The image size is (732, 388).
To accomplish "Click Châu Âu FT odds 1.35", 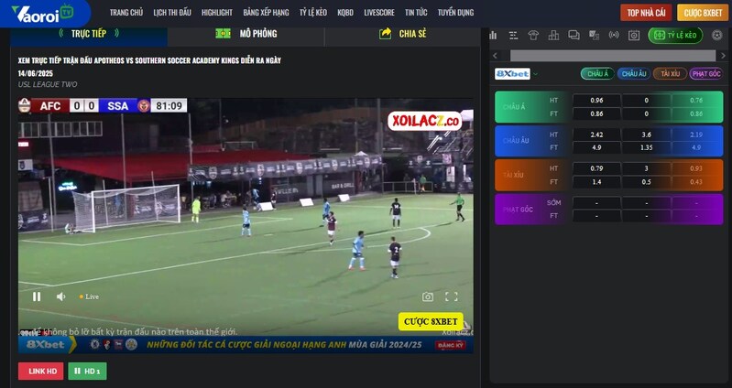I will tap(647, 147).
